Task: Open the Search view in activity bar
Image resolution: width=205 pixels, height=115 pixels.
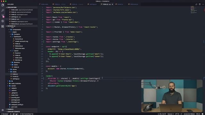Action: point(3,11)
